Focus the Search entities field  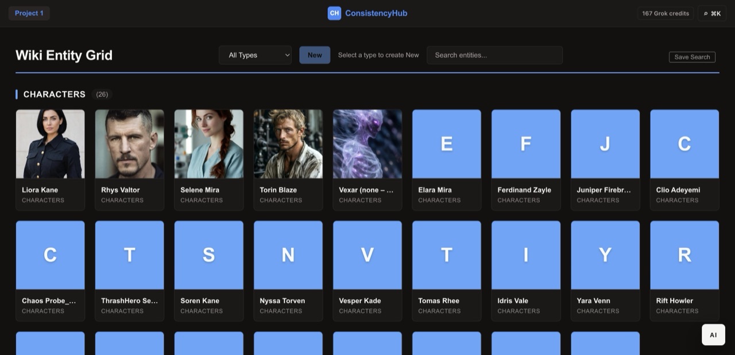pos(494,55)
